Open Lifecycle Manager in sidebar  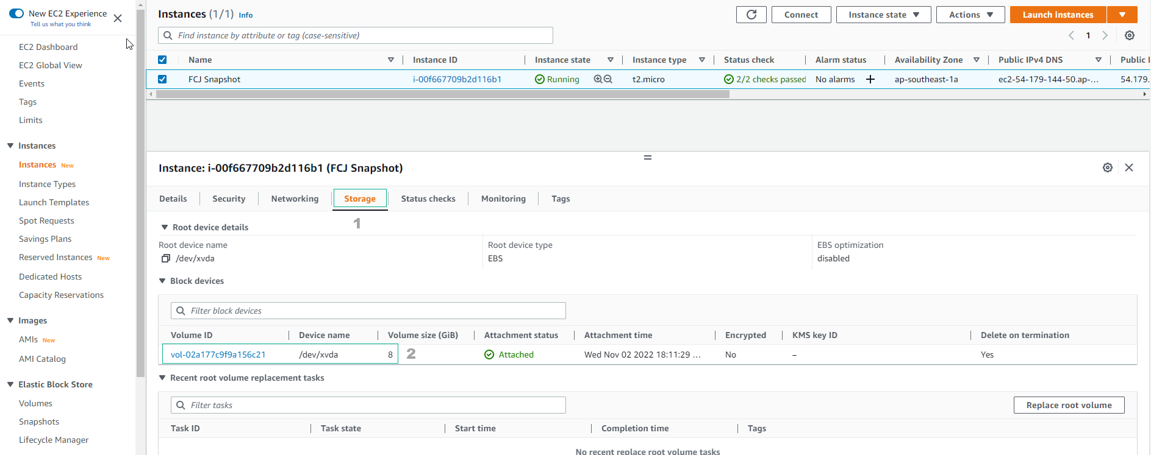click(54, 440)
